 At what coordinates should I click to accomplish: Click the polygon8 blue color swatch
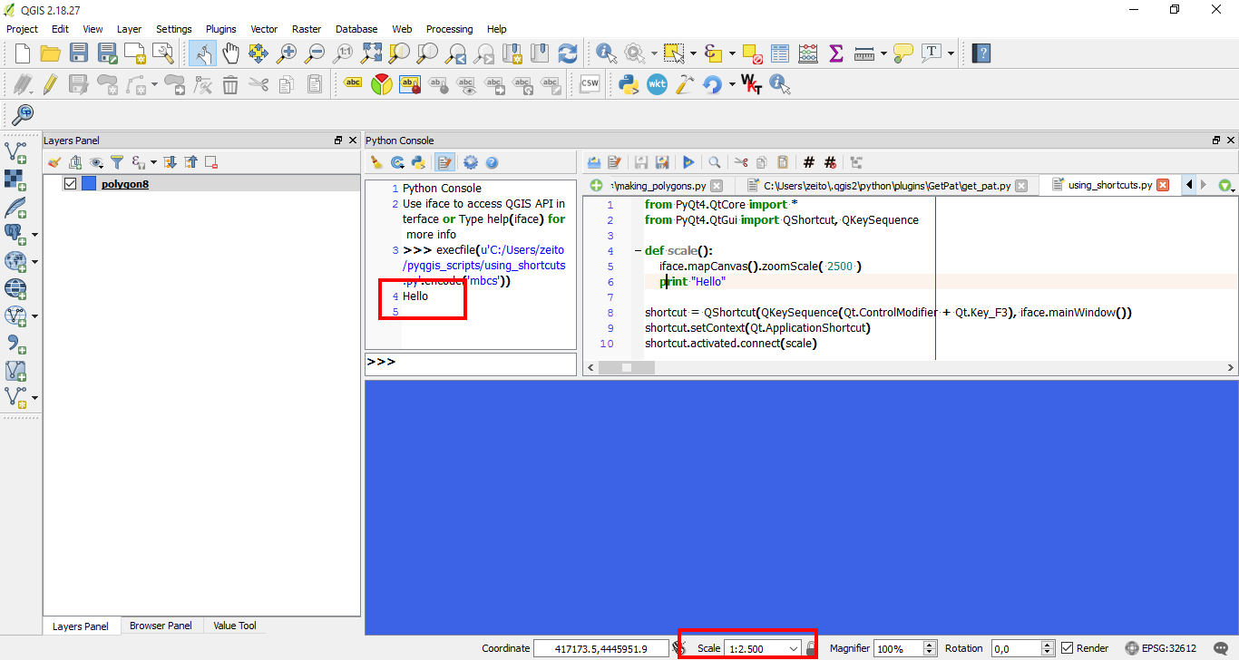coord(88,184)
